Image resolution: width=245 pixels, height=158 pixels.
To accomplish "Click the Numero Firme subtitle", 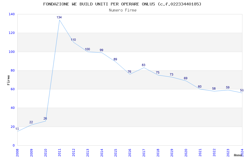I will tap(123, 10).
